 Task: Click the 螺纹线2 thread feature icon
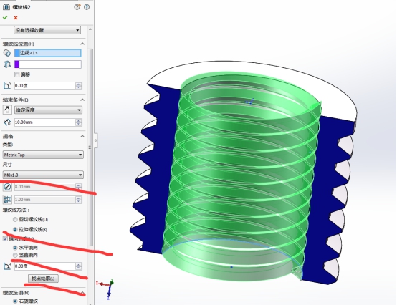tap(6, 7)
